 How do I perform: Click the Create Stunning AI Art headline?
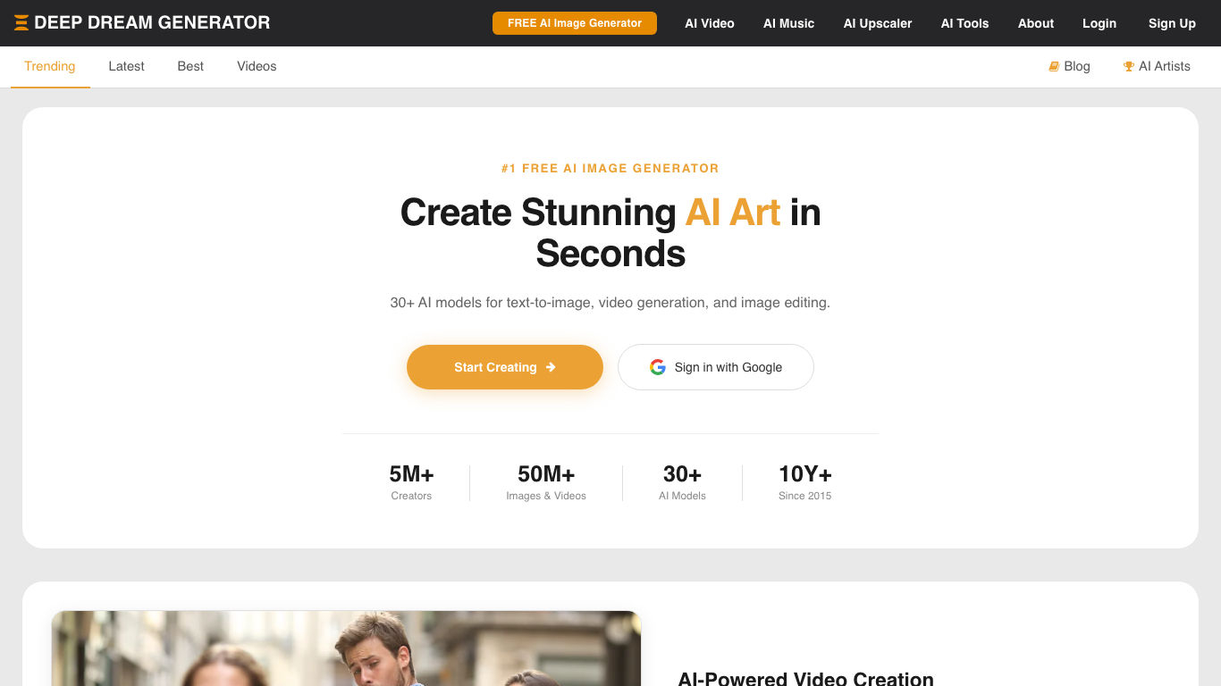click(610, 233)
